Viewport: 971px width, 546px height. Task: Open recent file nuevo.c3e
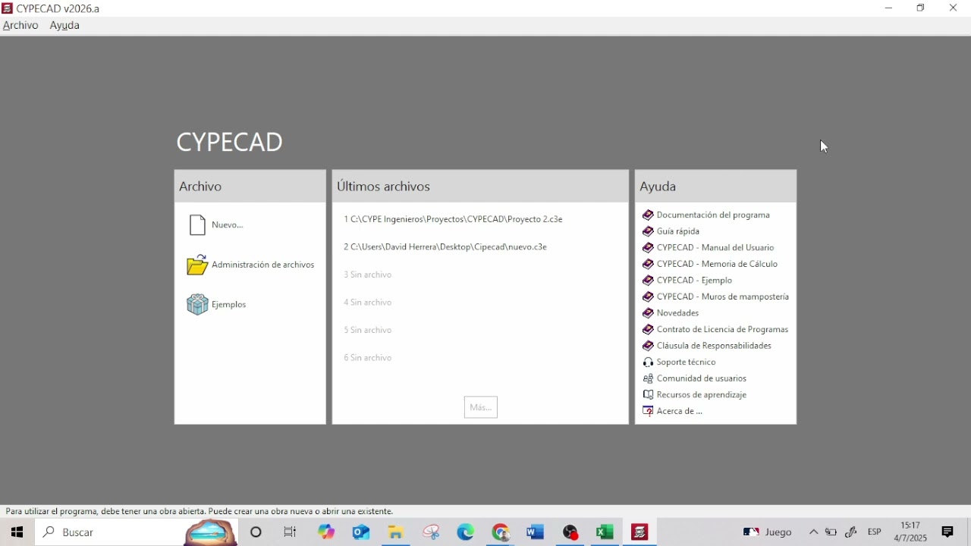pyautogui.click(x=446, y=247)
